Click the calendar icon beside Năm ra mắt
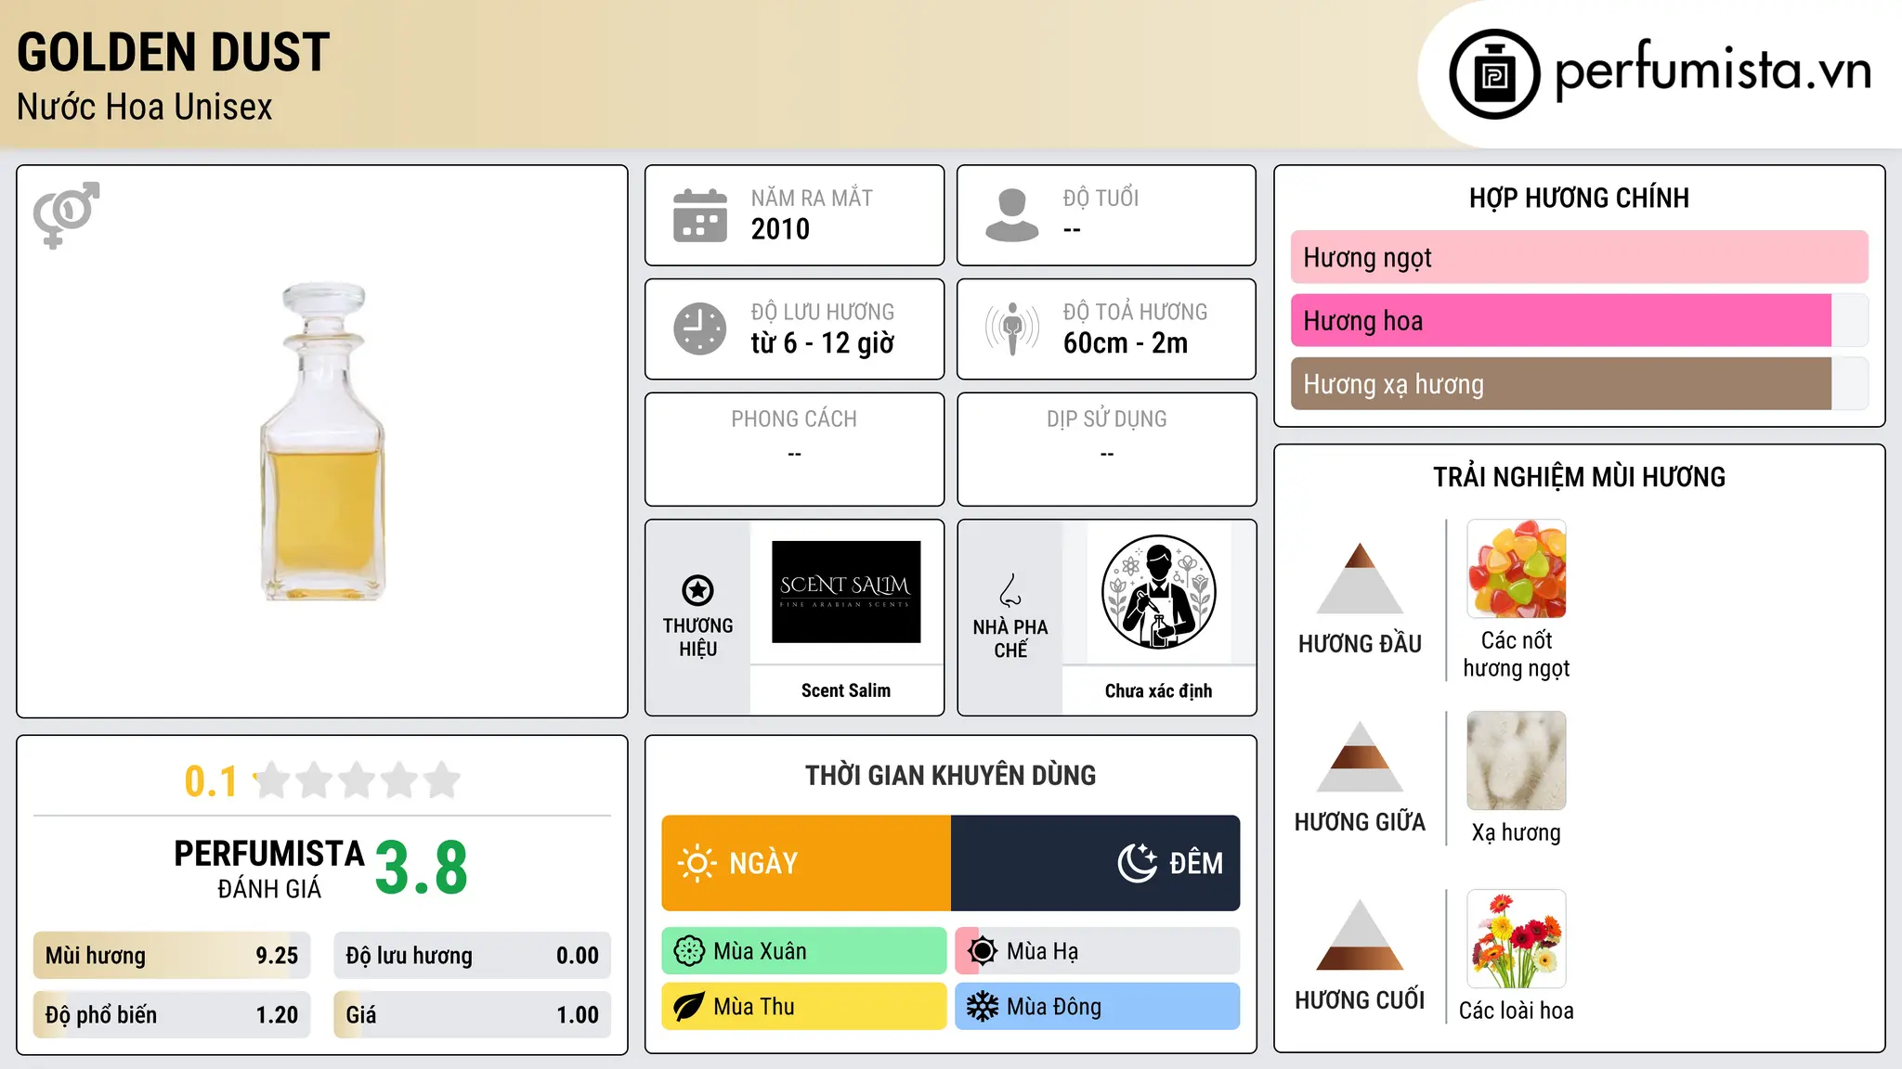Viewport: 1902px width, 1069px height. point(700,215)
